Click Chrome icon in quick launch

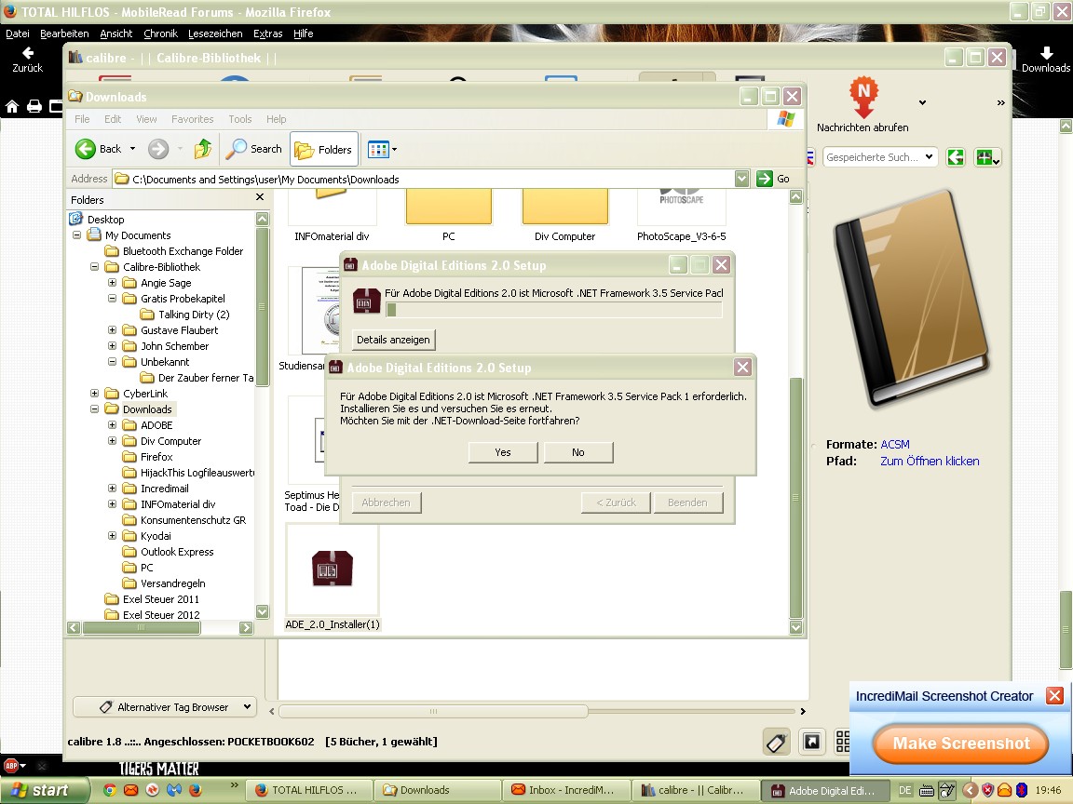point(110,790)
